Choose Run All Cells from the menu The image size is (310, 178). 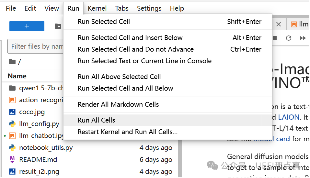click(97, 120)
